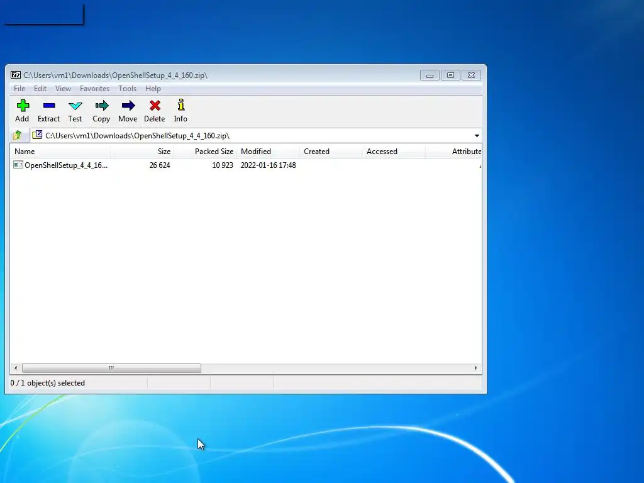Minimize the 7-Zip window
This screenshot has height=483, width=644.
pyautogui.click(x=430, y=75)
